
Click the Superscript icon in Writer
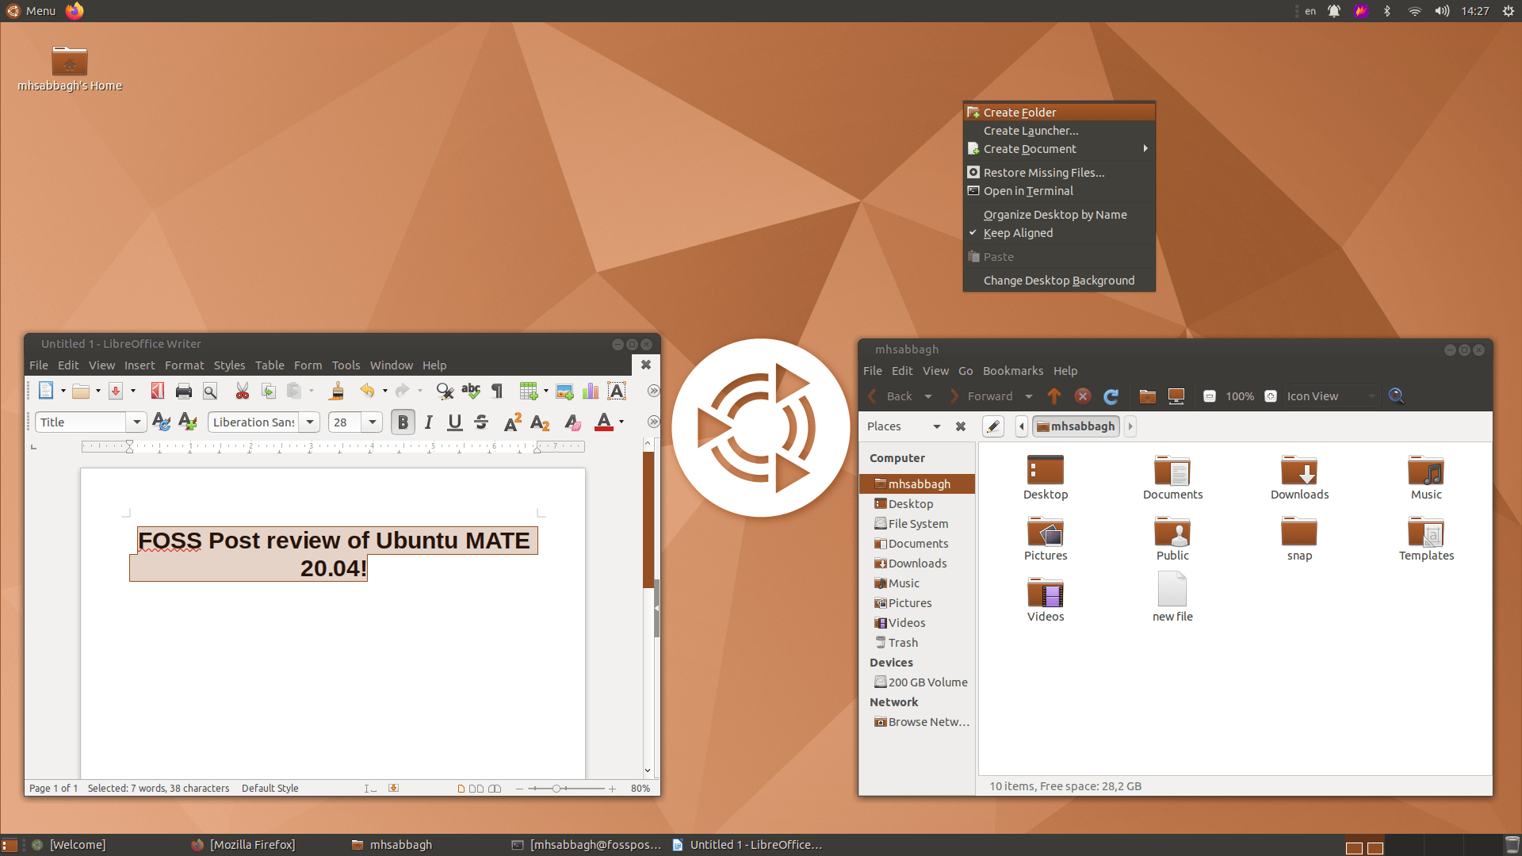[x=512, y=422]
